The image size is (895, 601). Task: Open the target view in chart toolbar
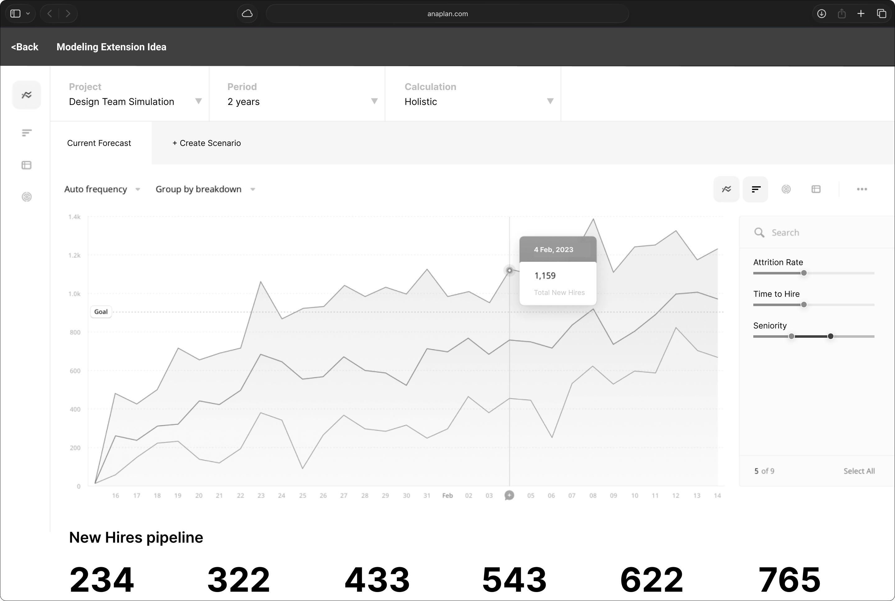(x=786, y=189)
